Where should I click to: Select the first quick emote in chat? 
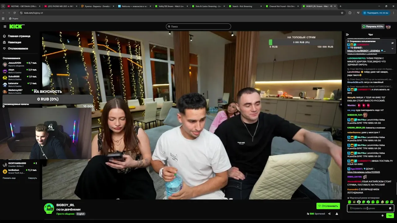coord(350,202)
